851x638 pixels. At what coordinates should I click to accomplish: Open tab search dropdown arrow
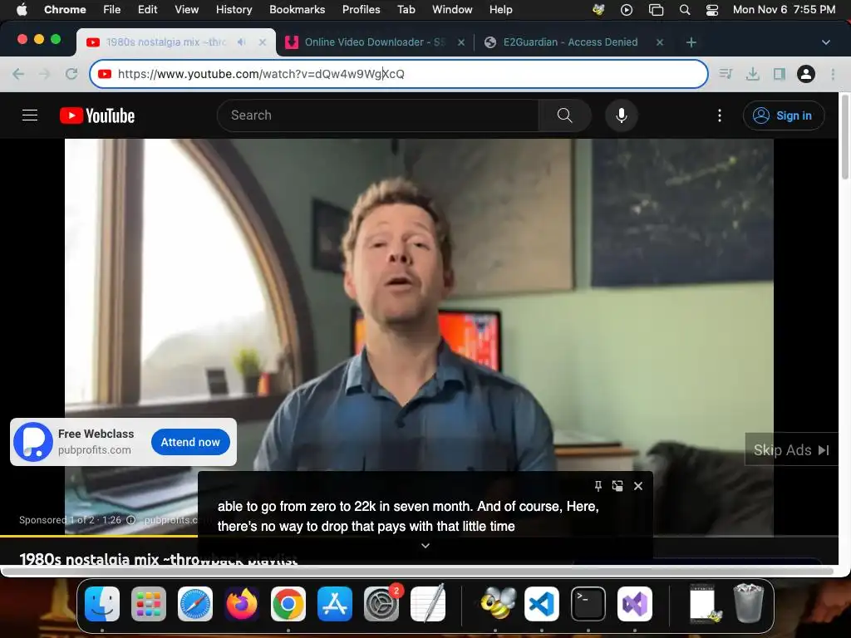pos(825,42)
